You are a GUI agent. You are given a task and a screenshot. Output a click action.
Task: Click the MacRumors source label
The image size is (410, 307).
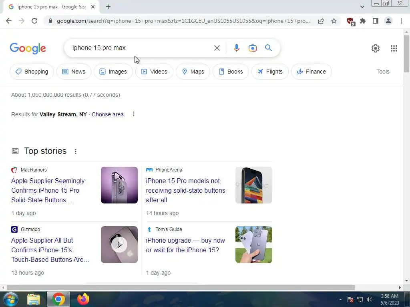click(x=34, y=169)
